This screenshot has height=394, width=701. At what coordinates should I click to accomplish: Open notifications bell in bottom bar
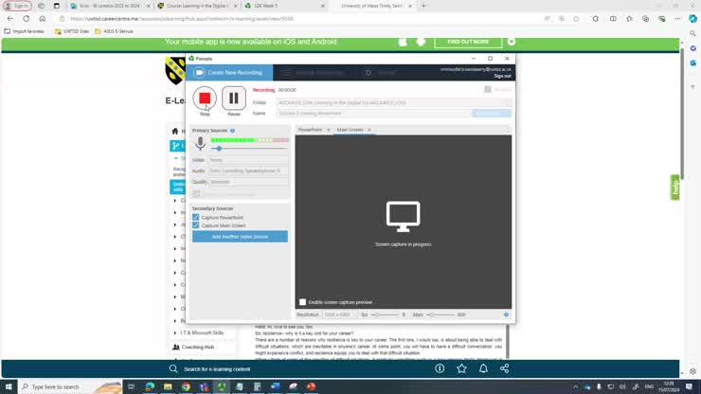coord(484,368)
